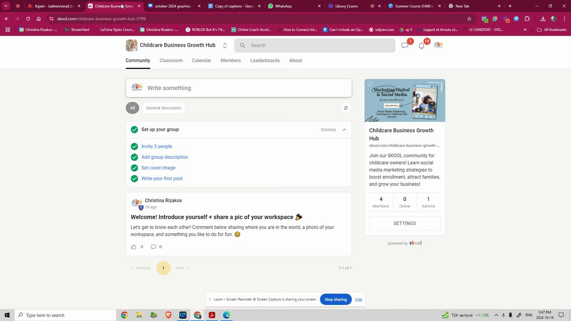This screenshot has width=571, height=321.
Task: Open the browser home icon
Action: pyautogui.click(x=39, y=19)
